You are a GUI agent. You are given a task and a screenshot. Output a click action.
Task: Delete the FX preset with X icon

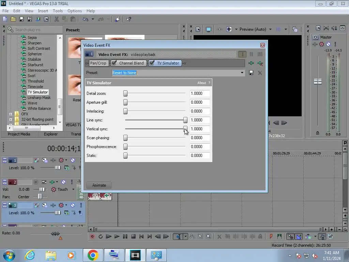pyautogui.click(x=260, y=73)
